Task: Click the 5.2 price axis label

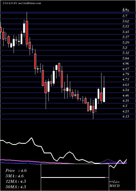Action: pyautogui.click(x=125, y=48)
